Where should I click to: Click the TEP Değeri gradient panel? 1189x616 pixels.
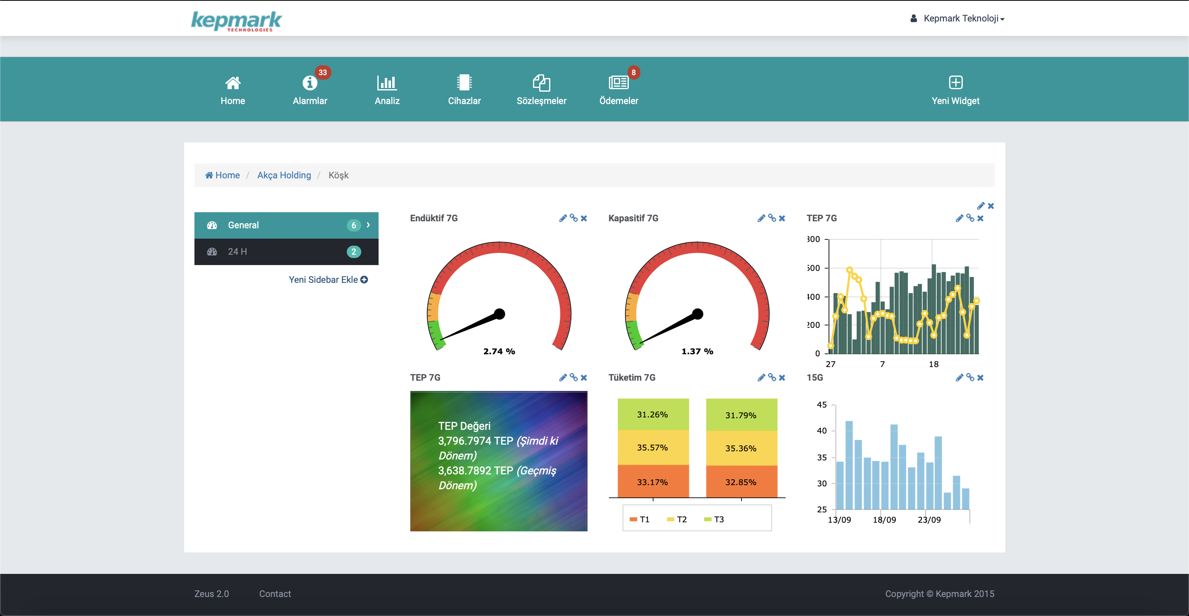point(498,461)
